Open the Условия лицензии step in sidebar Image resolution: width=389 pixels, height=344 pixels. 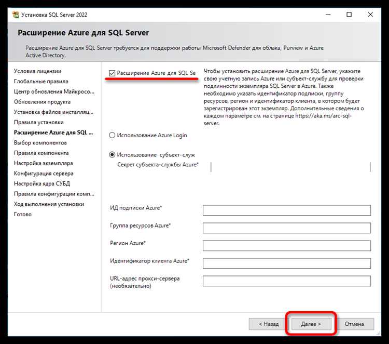click(x=37, y=71)
